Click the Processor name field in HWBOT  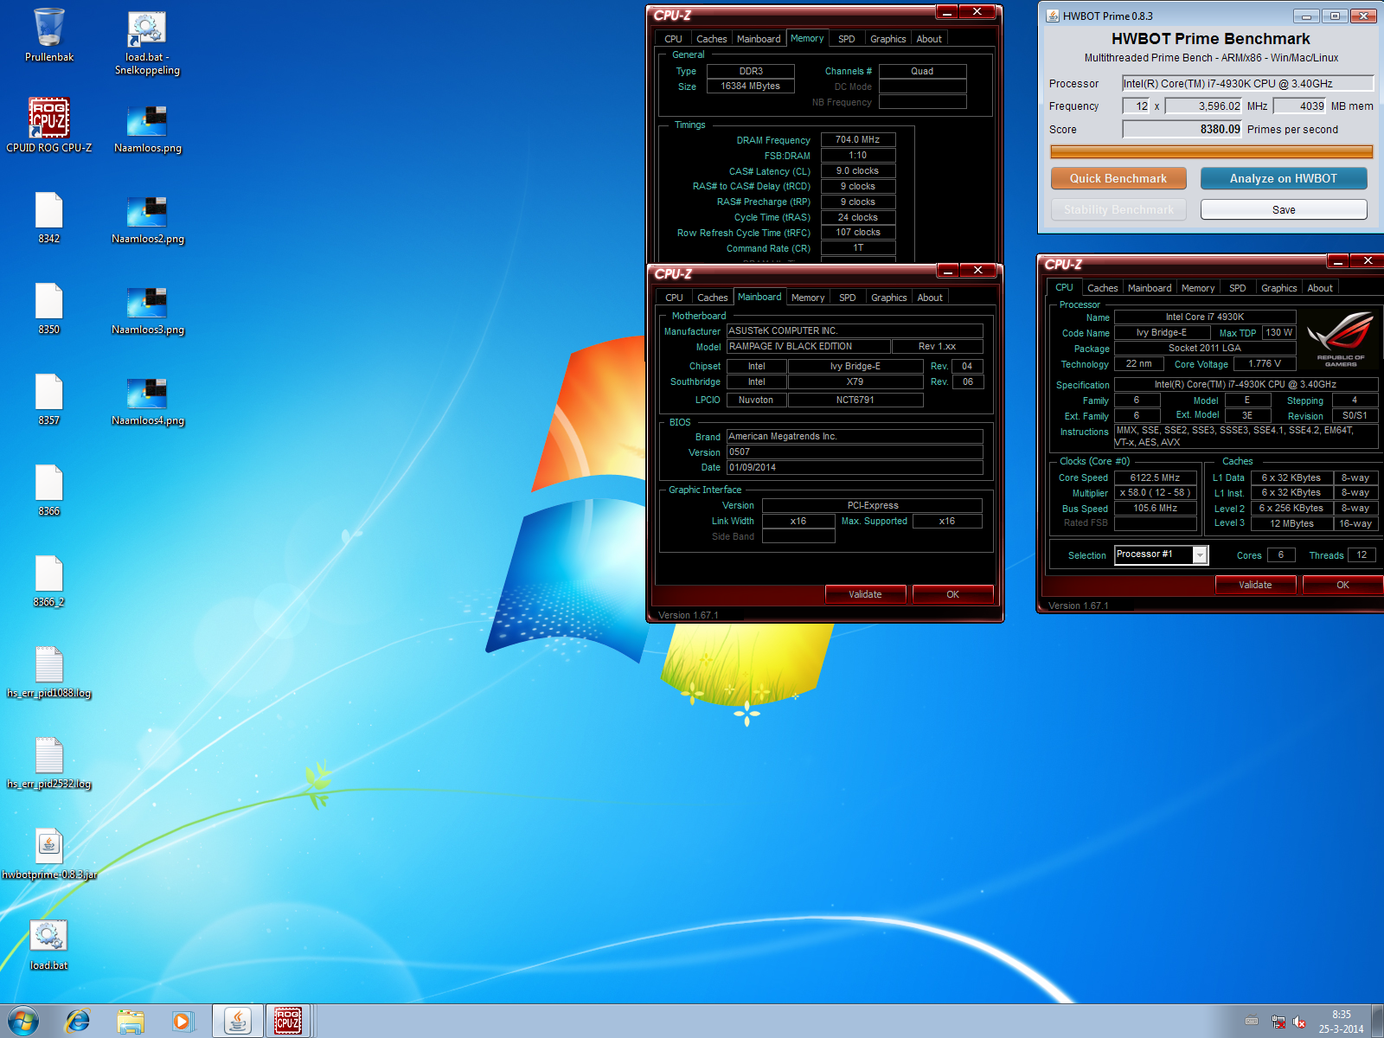(x=1247, y=83)
